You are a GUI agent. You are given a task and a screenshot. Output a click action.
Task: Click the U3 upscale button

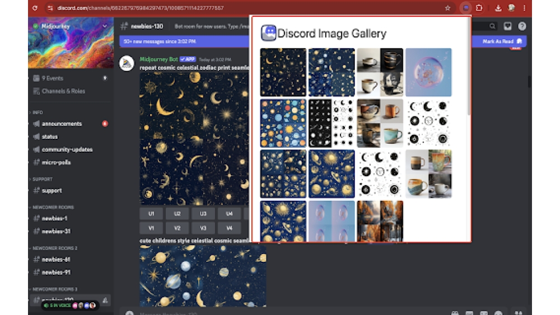tap(203, 214)
